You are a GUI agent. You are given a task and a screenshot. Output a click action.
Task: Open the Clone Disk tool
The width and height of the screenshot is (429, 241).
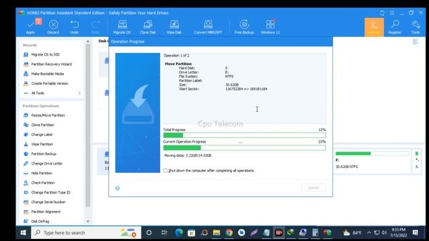tap(147, 27)
